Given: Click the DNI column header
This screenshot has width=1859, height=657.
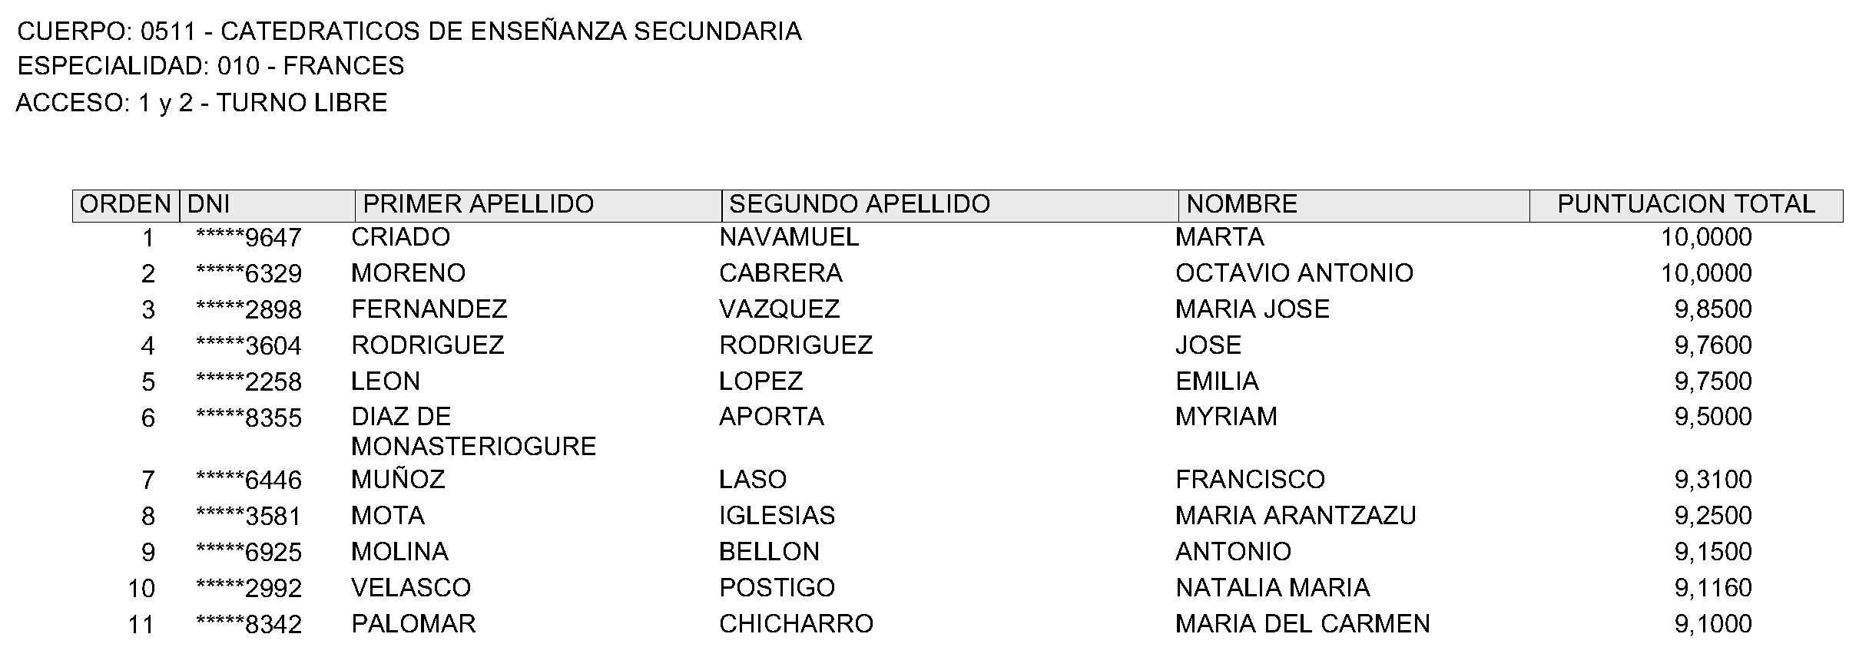Looking at the screenshot, I should point(209,205).
